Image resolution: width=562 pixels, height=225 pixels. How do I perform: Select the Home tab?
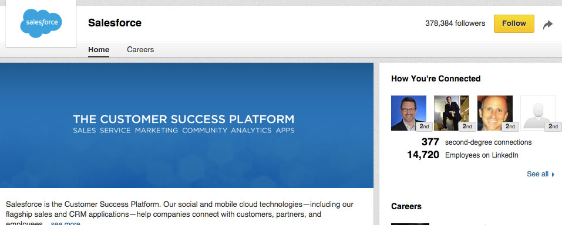point(99,50)
